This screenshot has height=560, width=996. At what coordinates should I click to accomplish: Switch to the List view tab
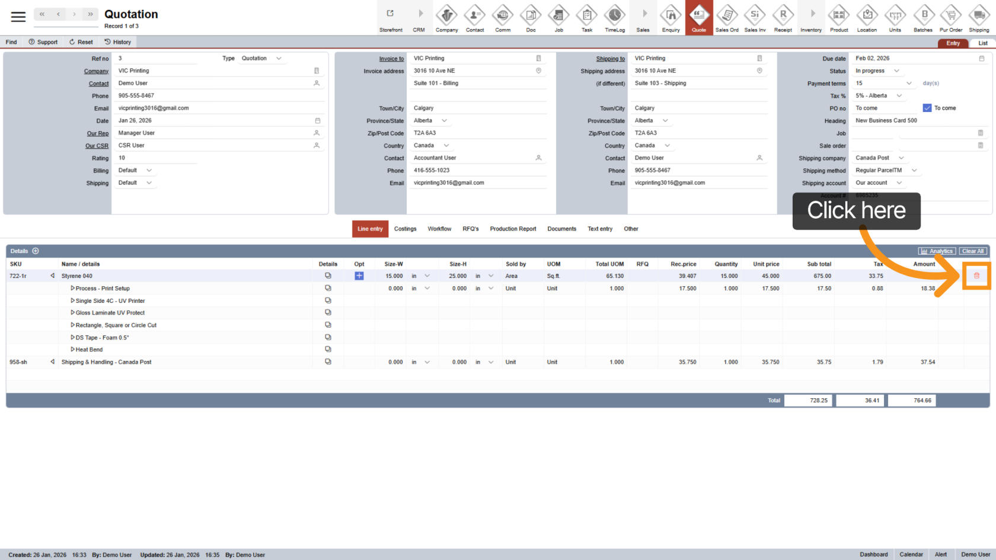click(982, 43)
